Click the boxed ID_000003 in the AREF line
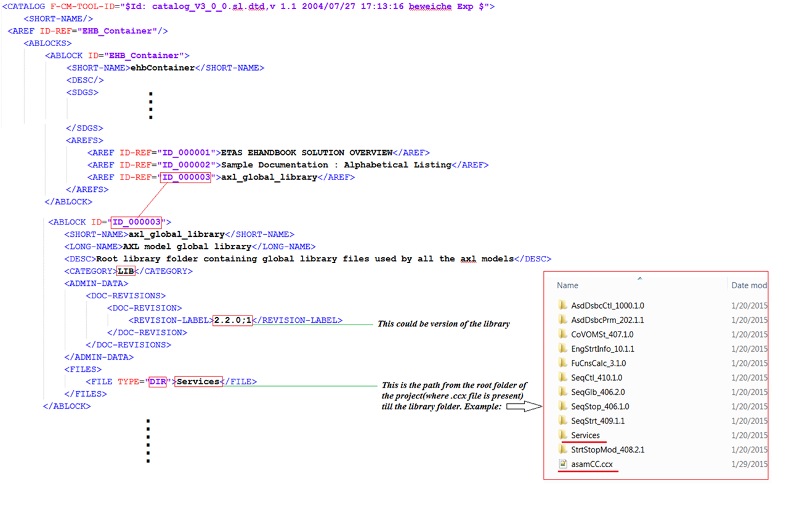 [185, 178]
